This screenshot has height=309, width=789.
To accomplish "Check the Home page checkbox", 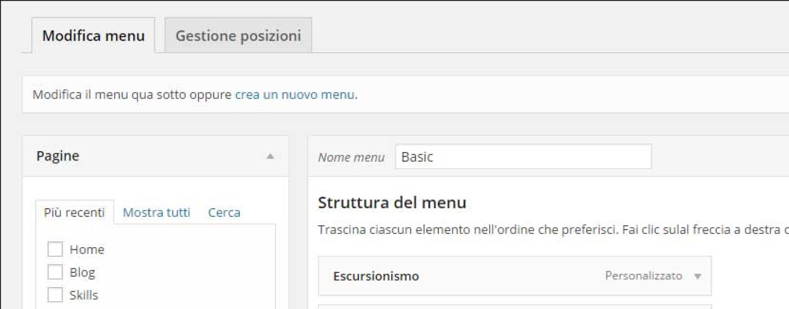I will 55,249.
